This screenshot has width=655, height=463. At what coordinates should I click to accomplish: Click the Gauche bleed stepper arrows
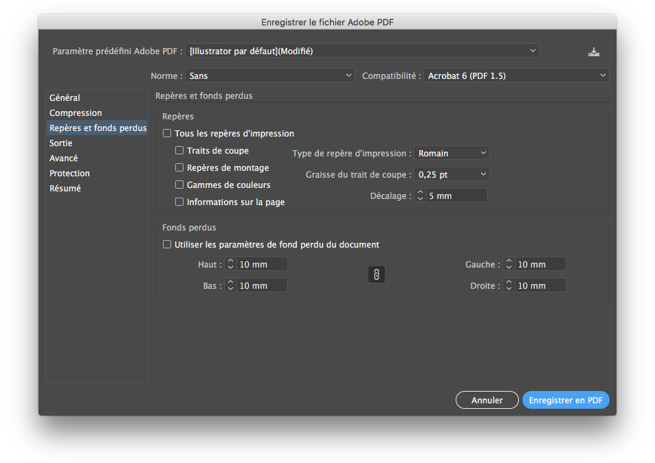509,264
